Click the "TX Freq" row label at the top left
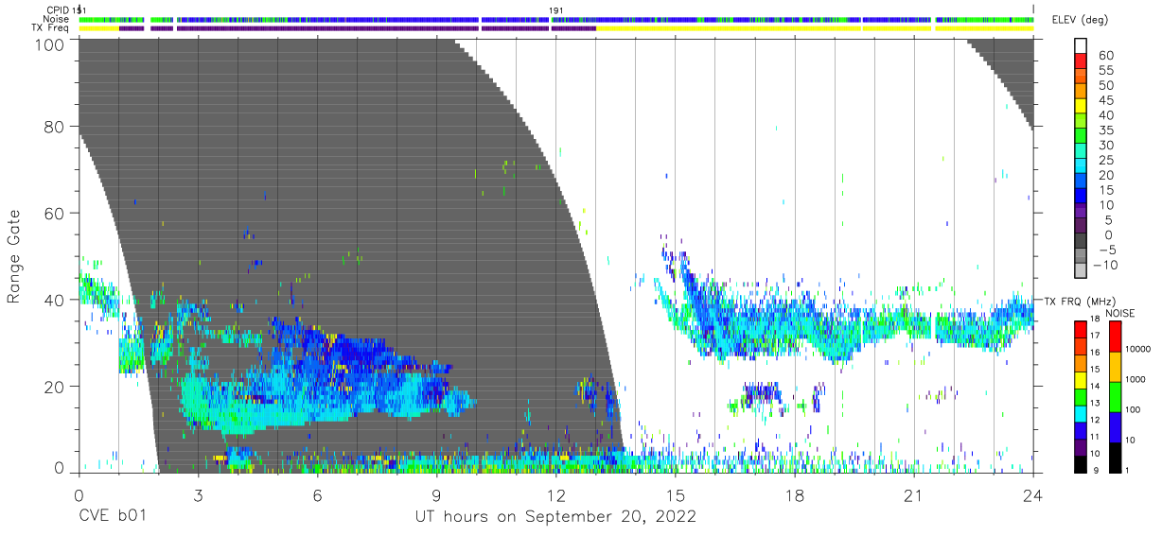Viewport: 1162px width, 536px height. point(51,28)
